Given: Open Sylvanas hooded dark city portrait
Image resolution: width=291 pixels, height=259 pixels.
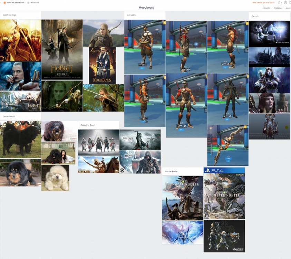Looking at the screenshot, I should (x=269, y=80).
